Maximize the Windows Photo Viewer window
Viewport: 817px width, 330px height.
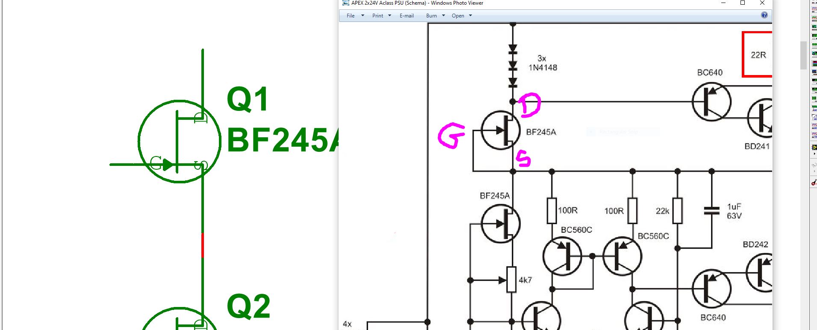pyautogui.click(x=743, y=3)
